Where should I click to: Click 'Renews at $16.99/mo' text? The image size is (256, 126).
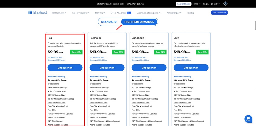point(56,60)
